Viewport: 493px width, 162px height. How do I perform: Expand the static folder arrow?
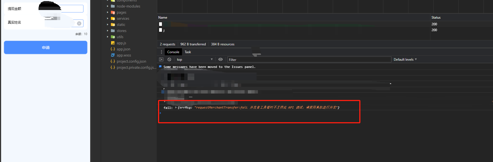point(107,24)
